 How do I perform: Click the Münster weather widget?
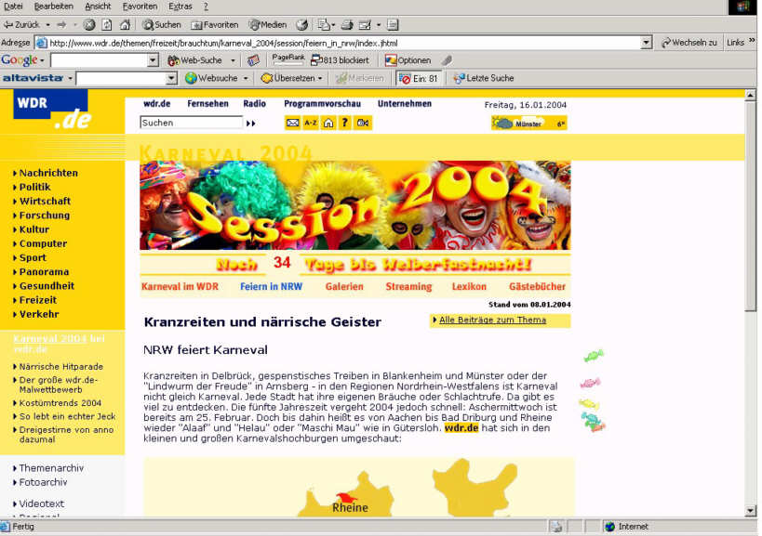[529, 124]
